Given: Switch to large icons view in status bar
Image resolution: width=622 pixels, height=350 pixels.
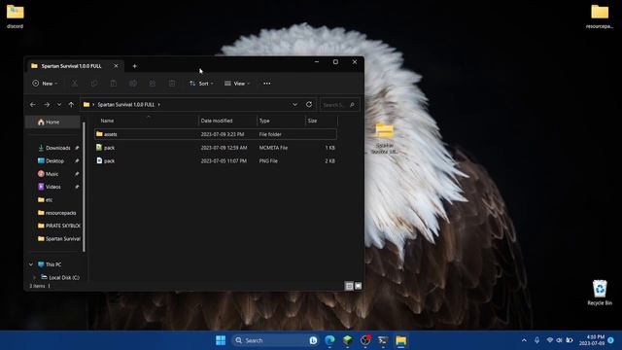Looking at the screenshot, I should click(359, 286).
